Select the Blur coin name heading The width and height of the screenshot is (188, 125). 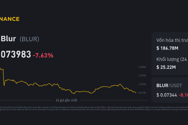[x=9, y=39]
